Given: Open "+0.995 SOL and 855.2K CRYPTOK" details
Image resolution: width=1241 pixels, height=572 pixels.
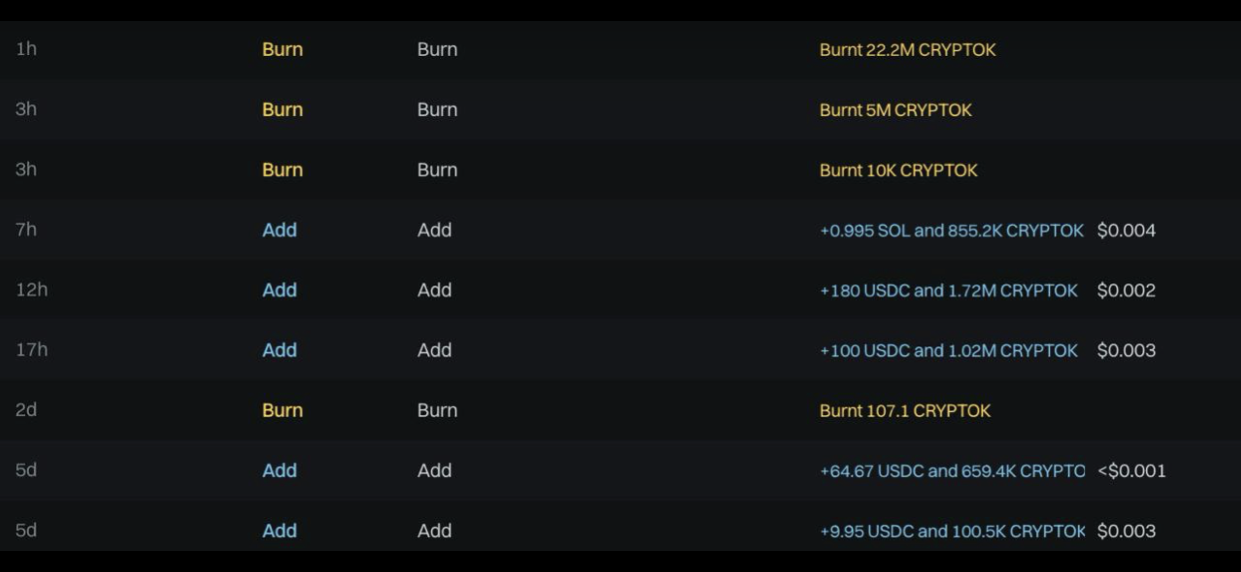Looking at the screenshot, I should point(951,230).
